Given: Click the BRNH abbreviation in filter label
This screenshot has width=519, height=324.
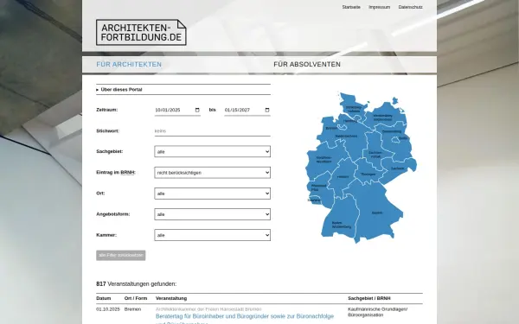Looking at the screenshot, I should coord(128,172).
